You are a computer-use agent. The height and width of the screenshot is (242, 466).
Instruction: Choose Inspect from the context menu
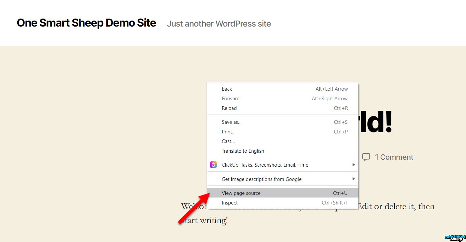283,203
